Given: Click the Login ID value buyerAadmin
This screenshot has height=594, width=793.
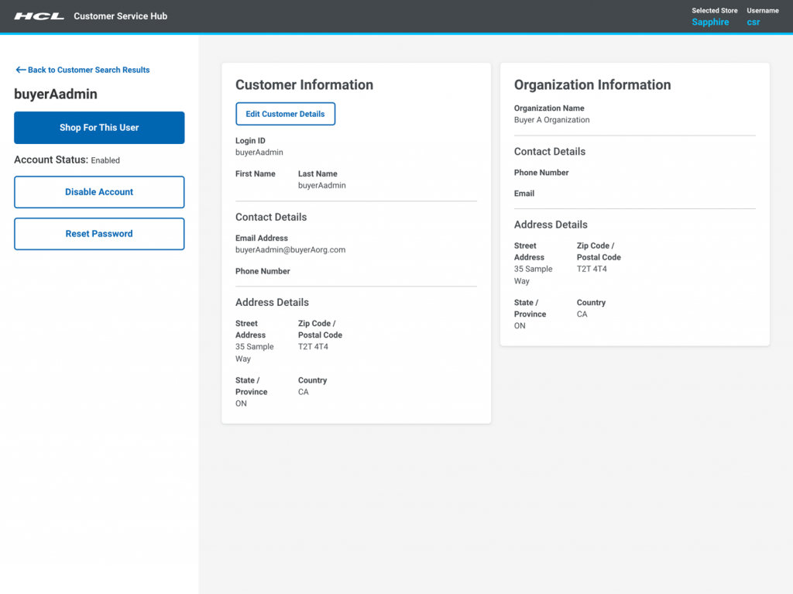Looking at the screenshot, I should 260,152.
